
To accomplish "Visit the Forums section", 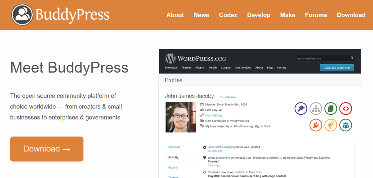I will coord(316,15).
